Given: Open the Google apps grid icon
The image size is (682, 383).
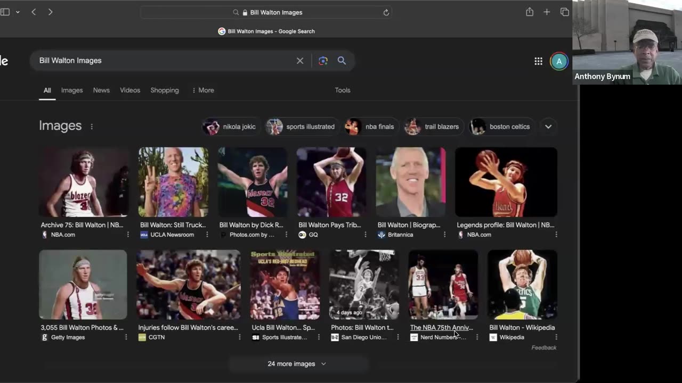Looking at the screenshot, I should (x=538, y=61).
